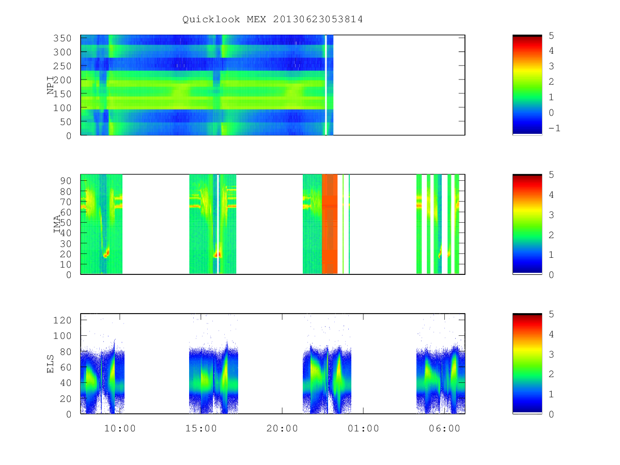
Task: Click the 01:00 time tick label
Action: pos(363,428)
